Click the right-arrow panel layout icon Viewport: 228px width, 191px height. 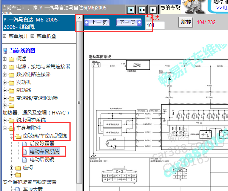click(131, 10)
